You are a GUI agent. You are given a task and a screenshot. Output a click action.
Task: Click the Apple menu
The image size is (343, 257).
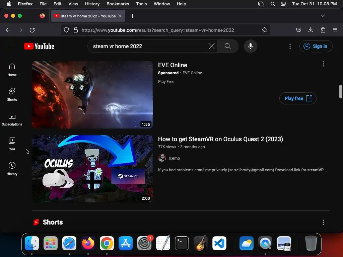[x=9, y=4]
